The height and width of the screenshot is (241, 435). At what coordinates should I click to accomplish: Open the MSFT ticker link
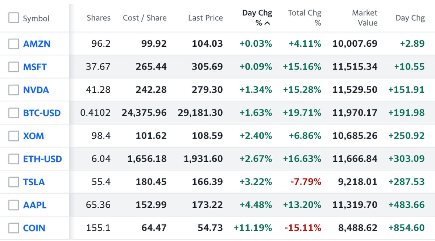[x=35, y=67]
